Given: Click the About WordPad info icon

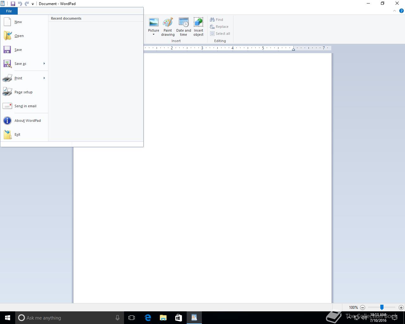Looking at the screenshot, I should click(x=7, y=121).
